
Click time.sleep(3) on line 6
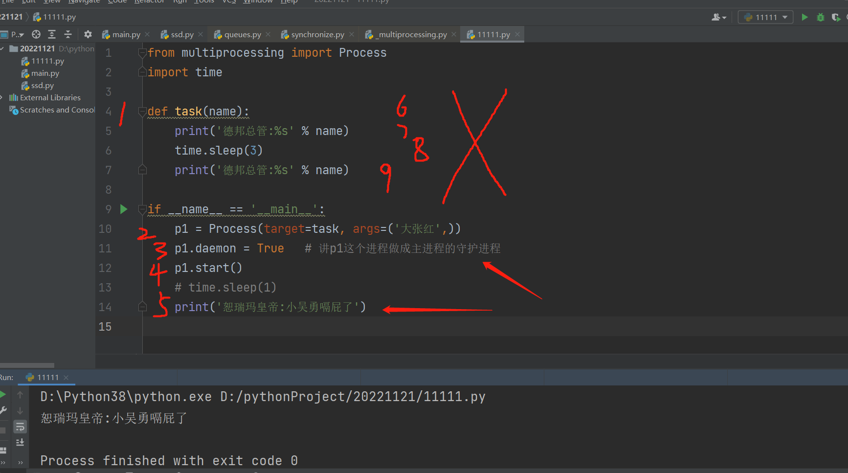(219, 151)
